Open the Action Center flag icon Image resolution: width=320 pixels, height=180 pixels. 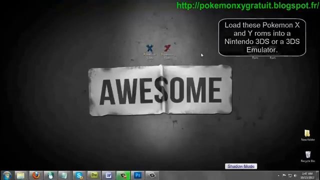click(x=284, y=175)
